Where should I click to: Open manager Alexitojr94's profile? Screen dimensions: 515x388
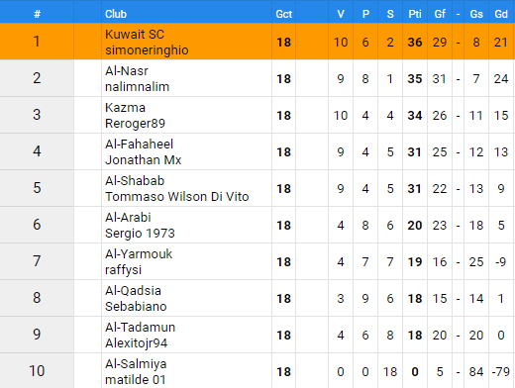tap(136, 343)
